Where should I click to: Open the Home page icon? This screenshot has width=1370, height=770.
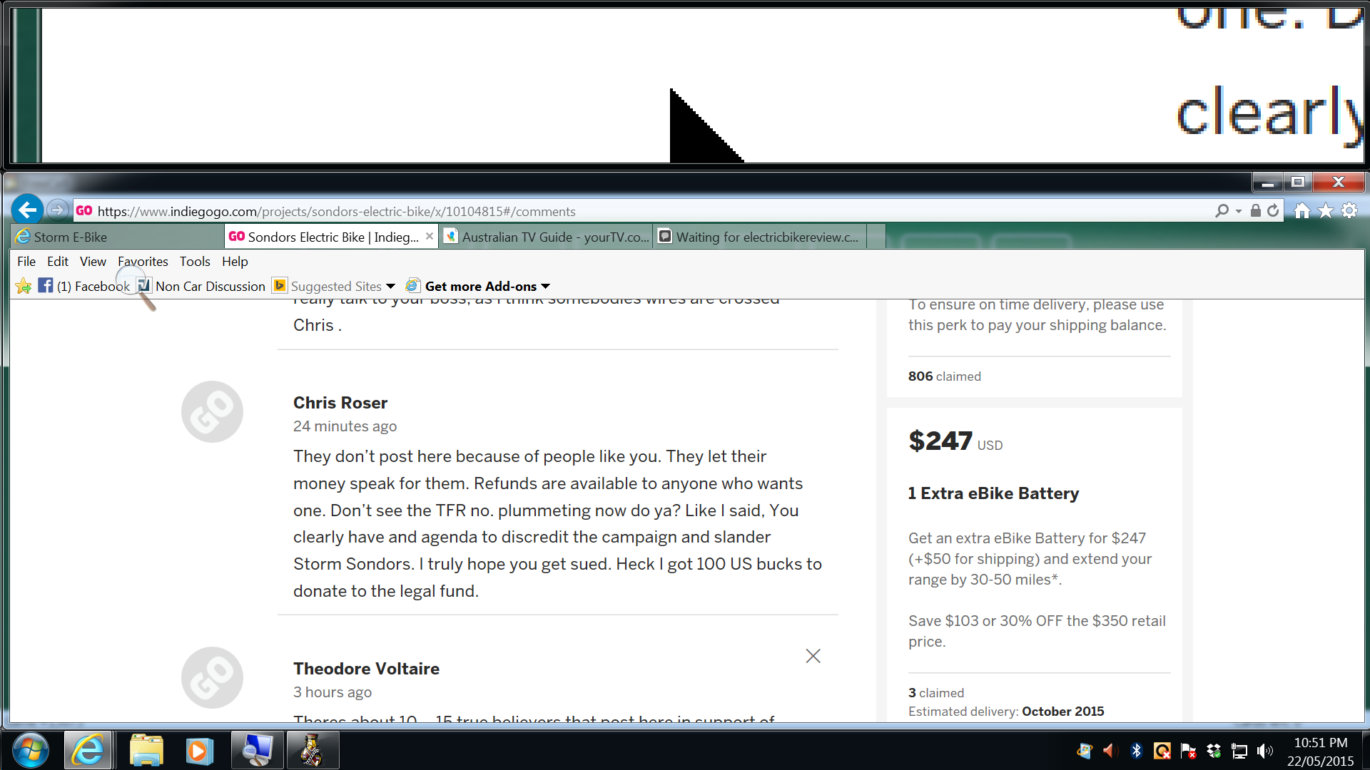[x=1302, y=211]
